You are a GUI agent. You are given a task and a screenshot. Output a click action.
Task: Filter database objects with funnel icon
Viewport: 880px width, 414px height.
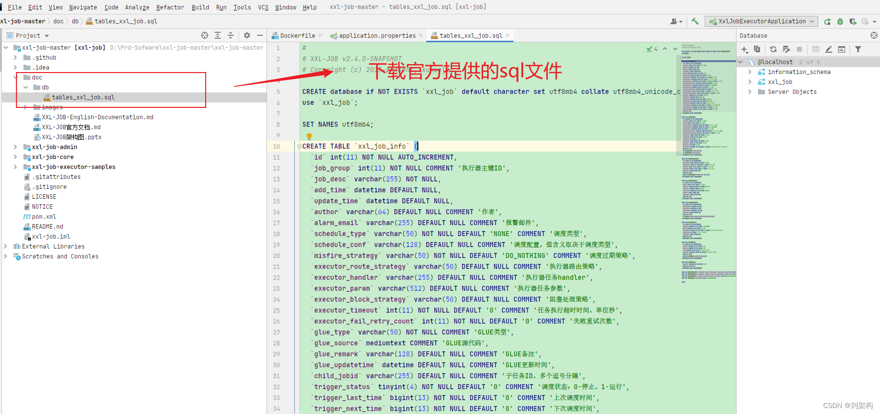[858, 49]
